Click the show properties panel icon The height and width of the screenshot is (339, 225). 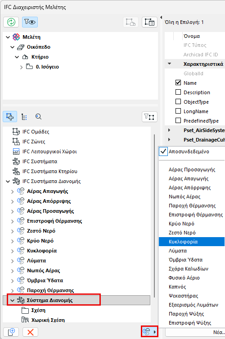149,22
